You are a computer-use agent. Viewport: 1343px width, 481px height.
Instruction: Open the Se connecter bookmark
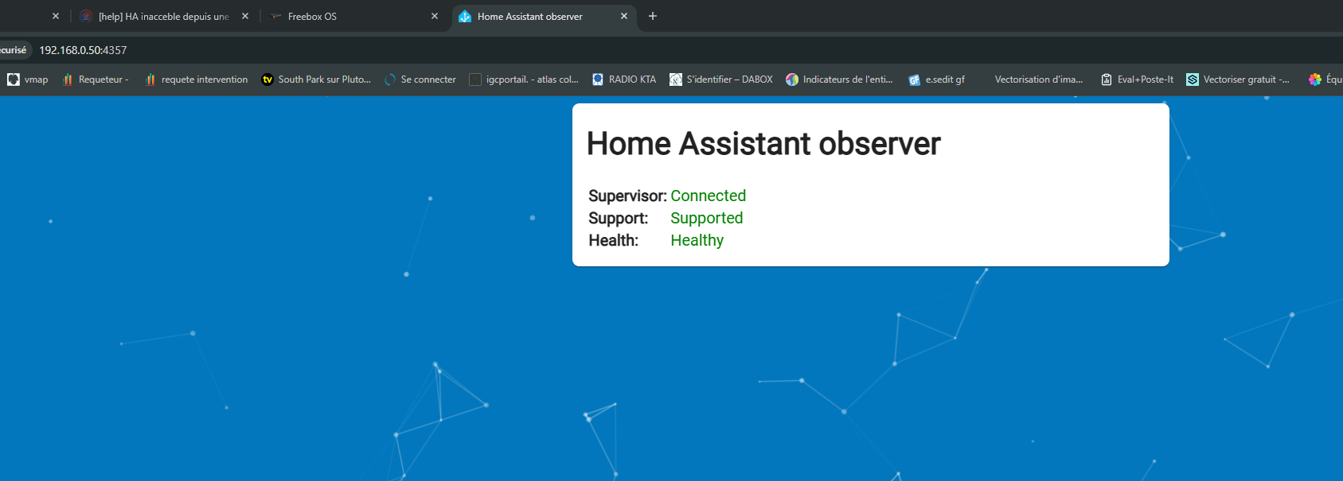(420, 80)
